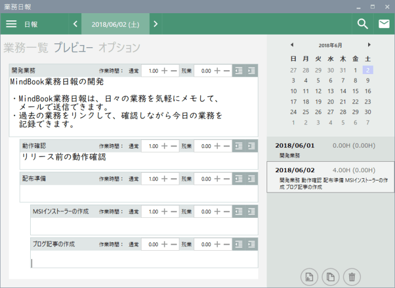
Task: Indent the ブログ記事の作成 task
Action: pyautogui.click(x=251, y=245)
